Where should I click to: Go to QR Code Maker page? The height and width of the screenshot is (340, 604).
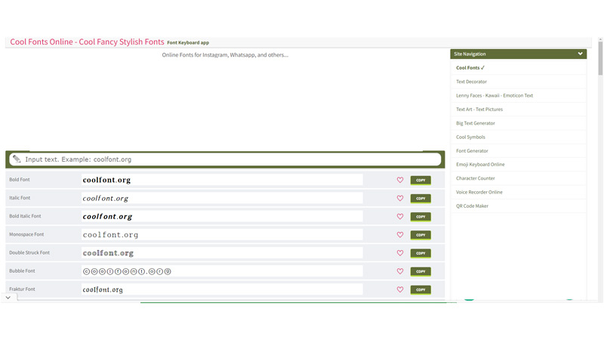coord(473,206)
